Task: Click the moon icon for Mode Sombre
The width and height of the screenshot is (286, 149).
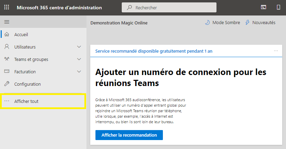Action: click(207, 22)
